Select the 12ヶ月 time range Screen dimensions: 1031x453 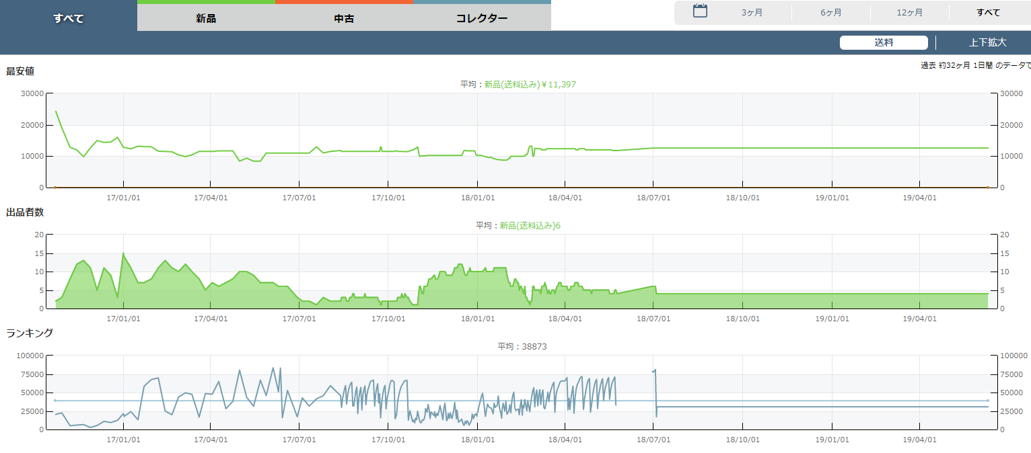click(x=910, y=13)
